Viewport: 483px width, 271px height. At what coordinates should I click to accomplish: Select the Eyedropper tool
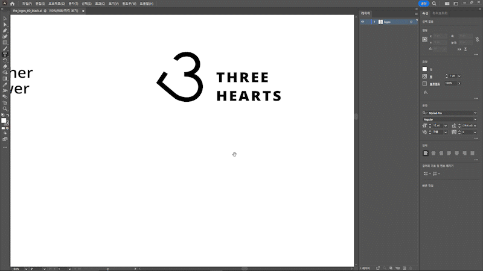(5, 84)
